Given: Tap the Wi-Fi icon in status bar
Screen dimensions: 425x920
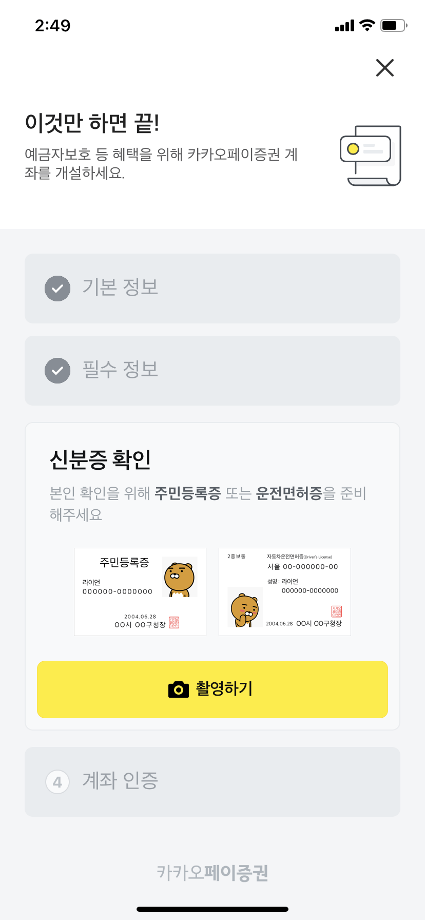Looking at the screenshot, I should pos(367,25).
